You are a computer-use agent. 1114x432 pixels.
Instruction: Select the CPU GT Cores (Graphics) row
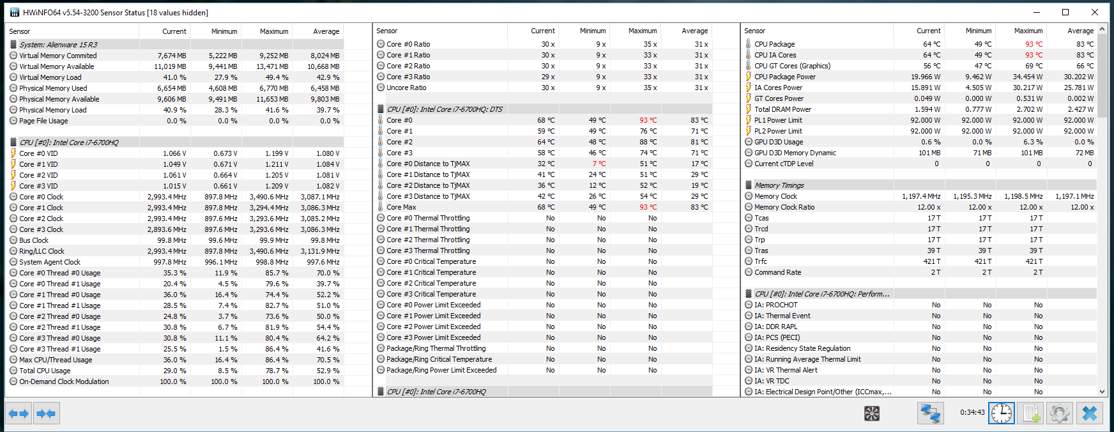pyautogui.click(x=920, y=66)
